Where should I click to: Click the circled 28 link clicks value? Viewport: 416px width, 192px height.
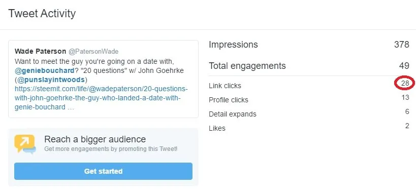point(405,83)
